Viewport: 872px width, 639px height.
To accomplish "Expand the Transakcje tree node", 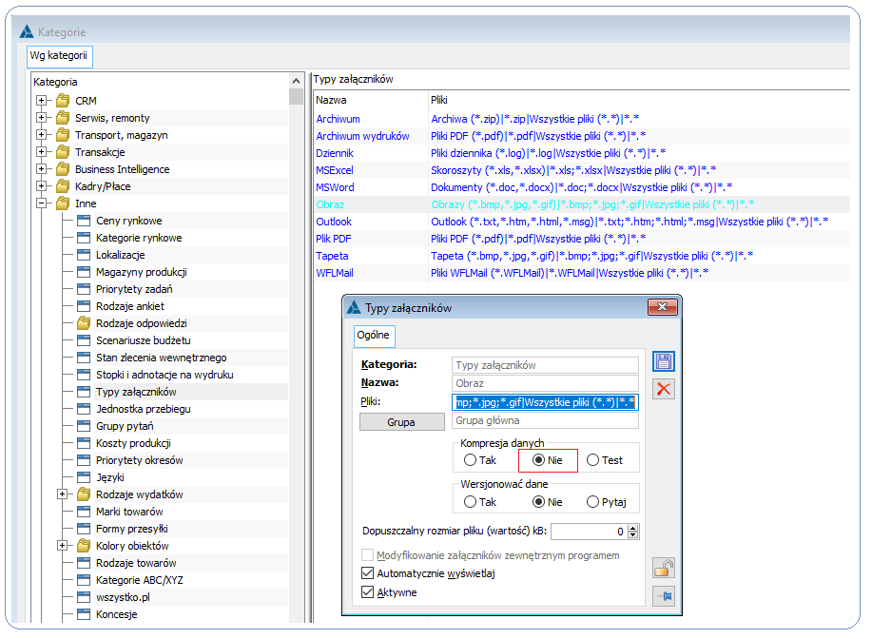I will 41,152.
